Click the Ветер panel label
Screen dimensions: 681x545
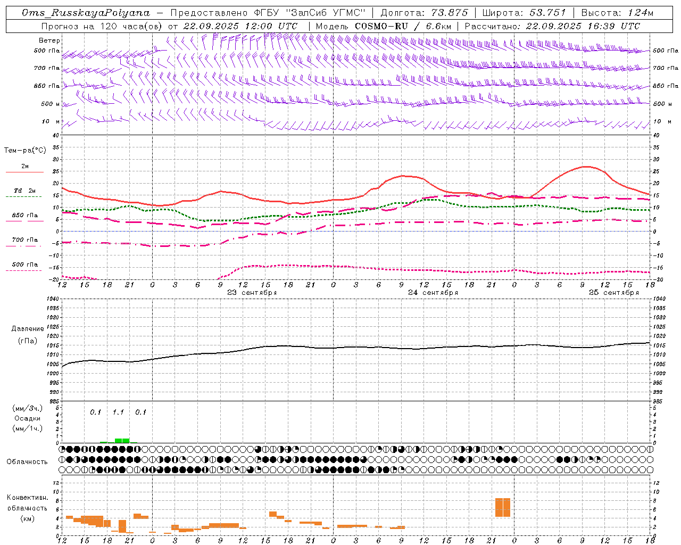(49, 40)
